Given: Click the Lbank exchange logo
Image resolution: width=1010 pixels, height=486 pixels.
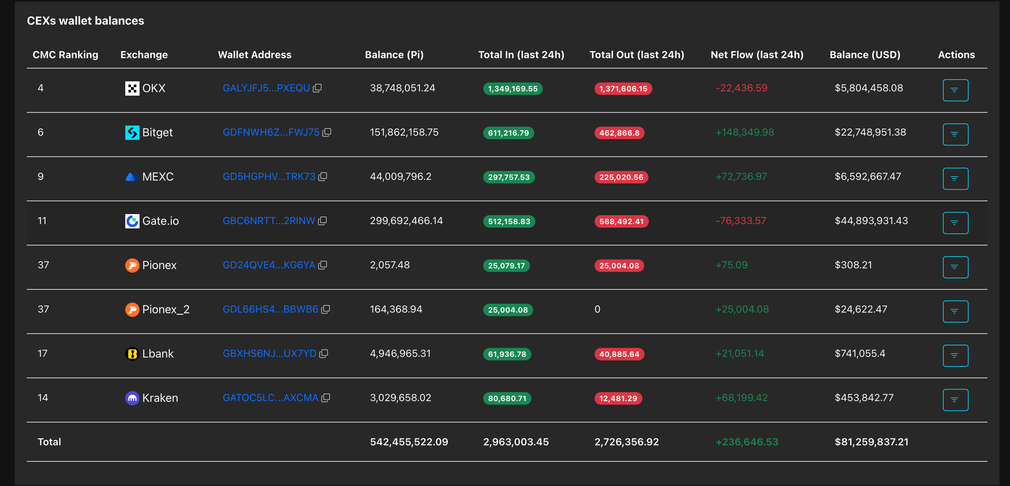Looking at the screenshot, I should tap(132, 354).
